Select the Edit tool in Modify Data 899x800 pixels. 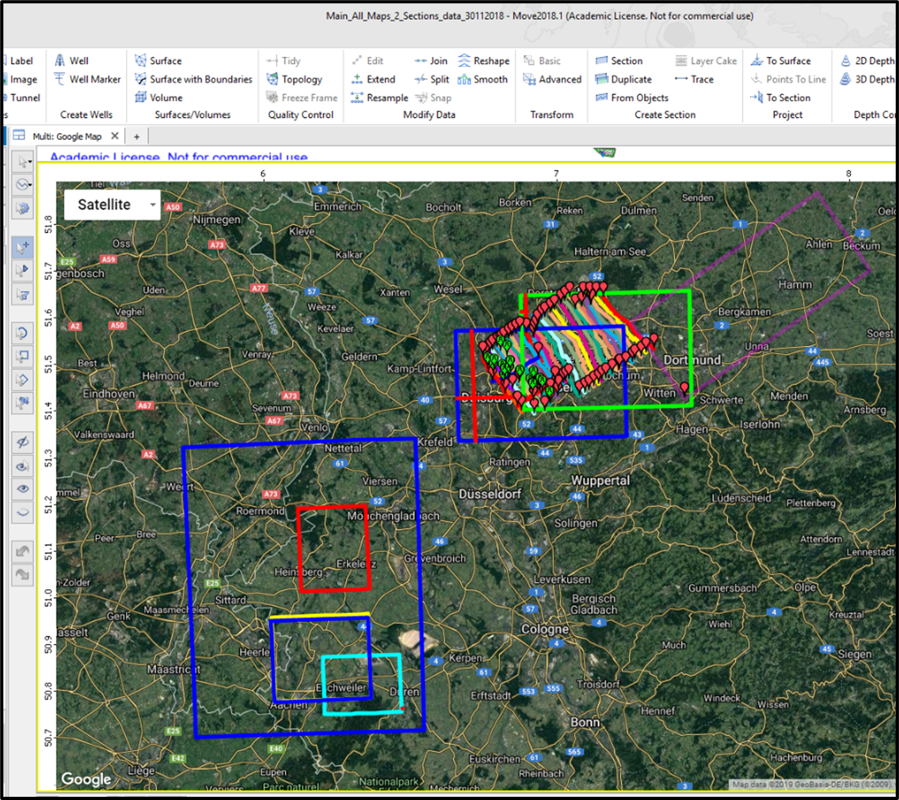pyautogui.click(x=367, y=61)
